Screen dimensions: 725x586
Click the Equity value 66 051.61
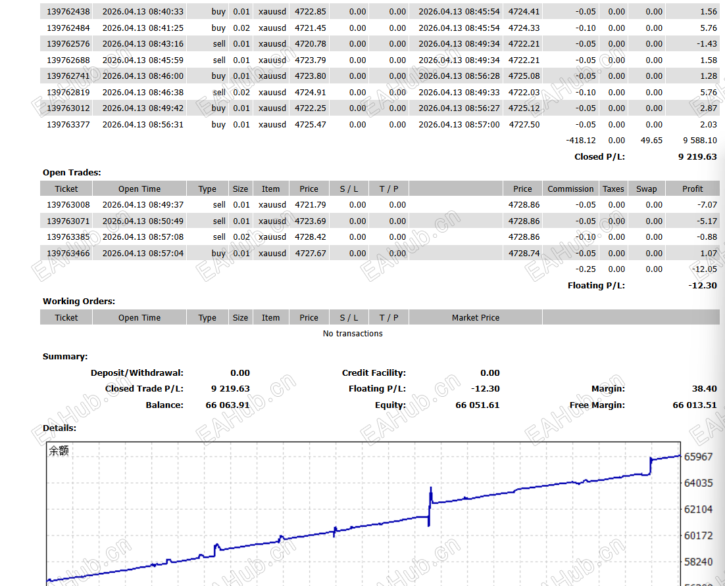click(477, 405)
